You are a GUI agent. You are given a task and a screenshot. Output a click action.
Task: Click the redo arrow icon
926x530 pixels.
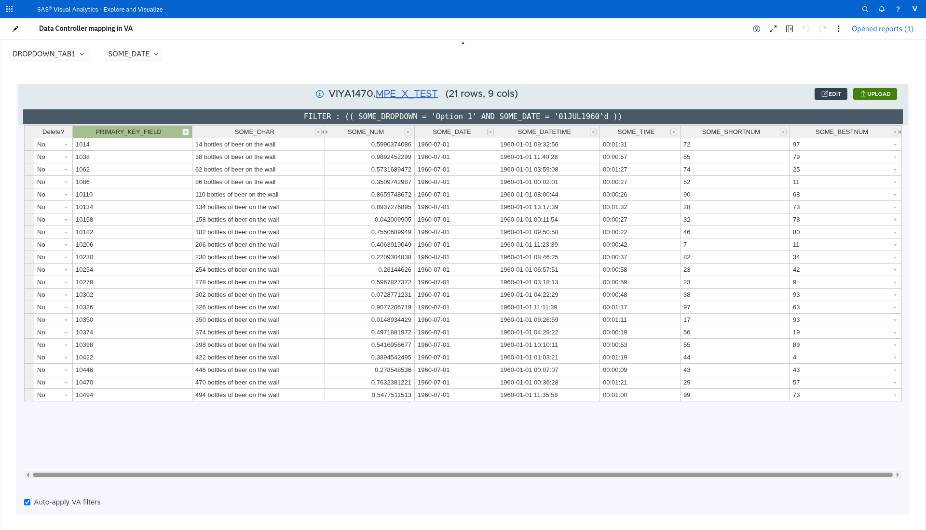tap(822, 29)
